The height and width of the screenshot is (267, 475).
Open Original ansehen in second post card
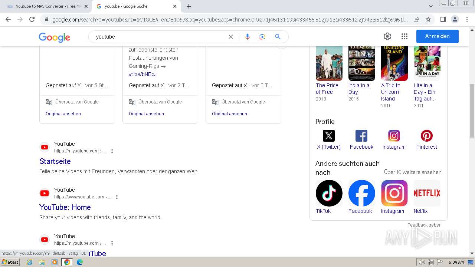coord(146,114)
